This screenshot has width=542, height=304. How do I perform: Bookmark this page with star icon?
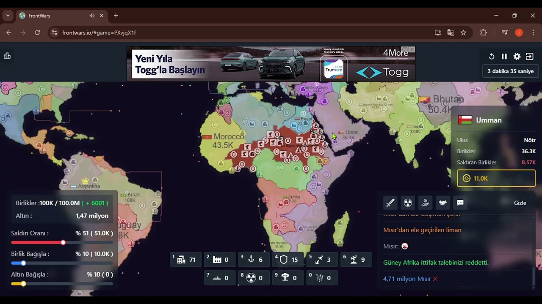pyautogui.click(x=463, y=33)
